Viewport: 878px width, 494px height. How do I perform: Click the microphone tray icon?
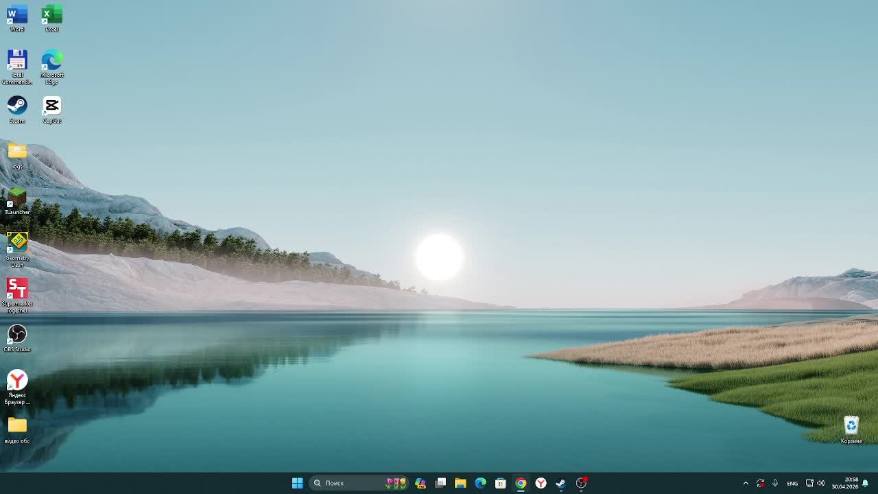(x=775, y=483)
